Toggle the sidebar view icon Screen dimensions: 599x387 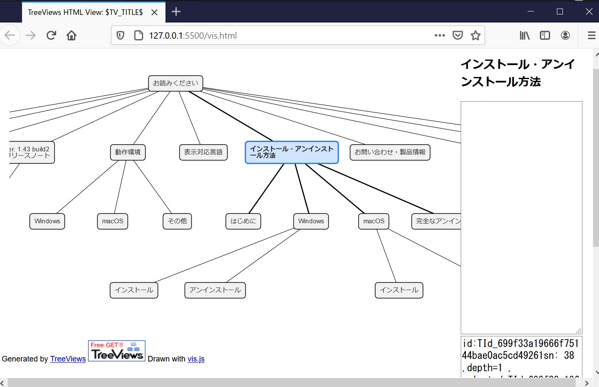click(x=545, y=35)
